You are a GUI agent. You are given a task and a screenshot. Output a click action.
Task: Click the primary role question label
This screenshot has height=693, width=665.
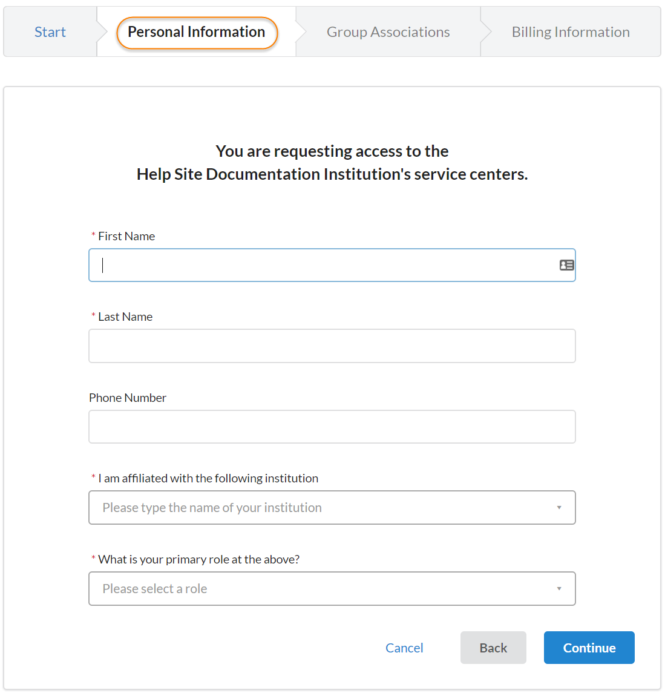coord(198,560)
